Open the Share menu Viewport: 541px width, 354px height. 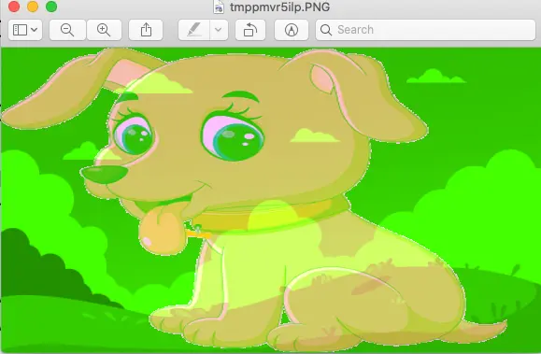point(146,30)
